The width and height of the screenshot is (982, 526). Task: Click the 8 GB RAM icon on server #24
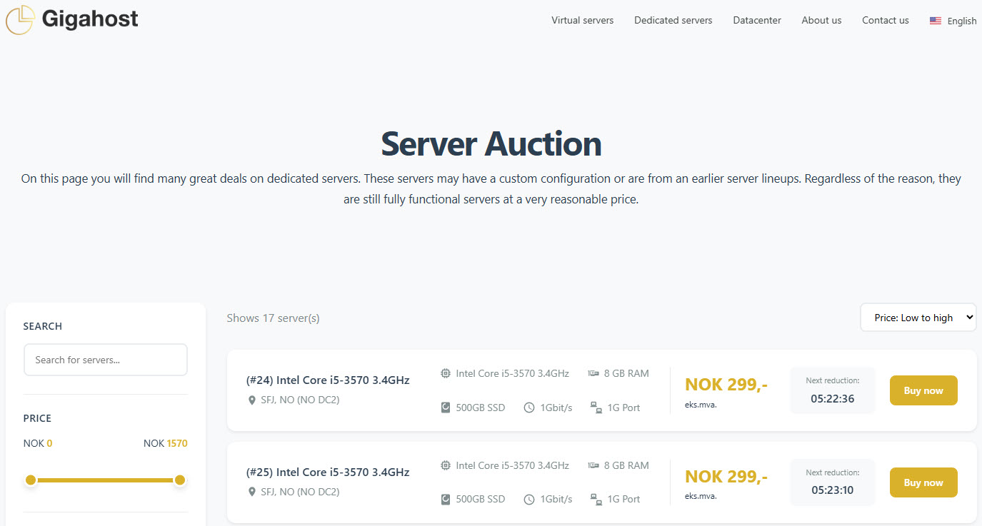[593, 373]
